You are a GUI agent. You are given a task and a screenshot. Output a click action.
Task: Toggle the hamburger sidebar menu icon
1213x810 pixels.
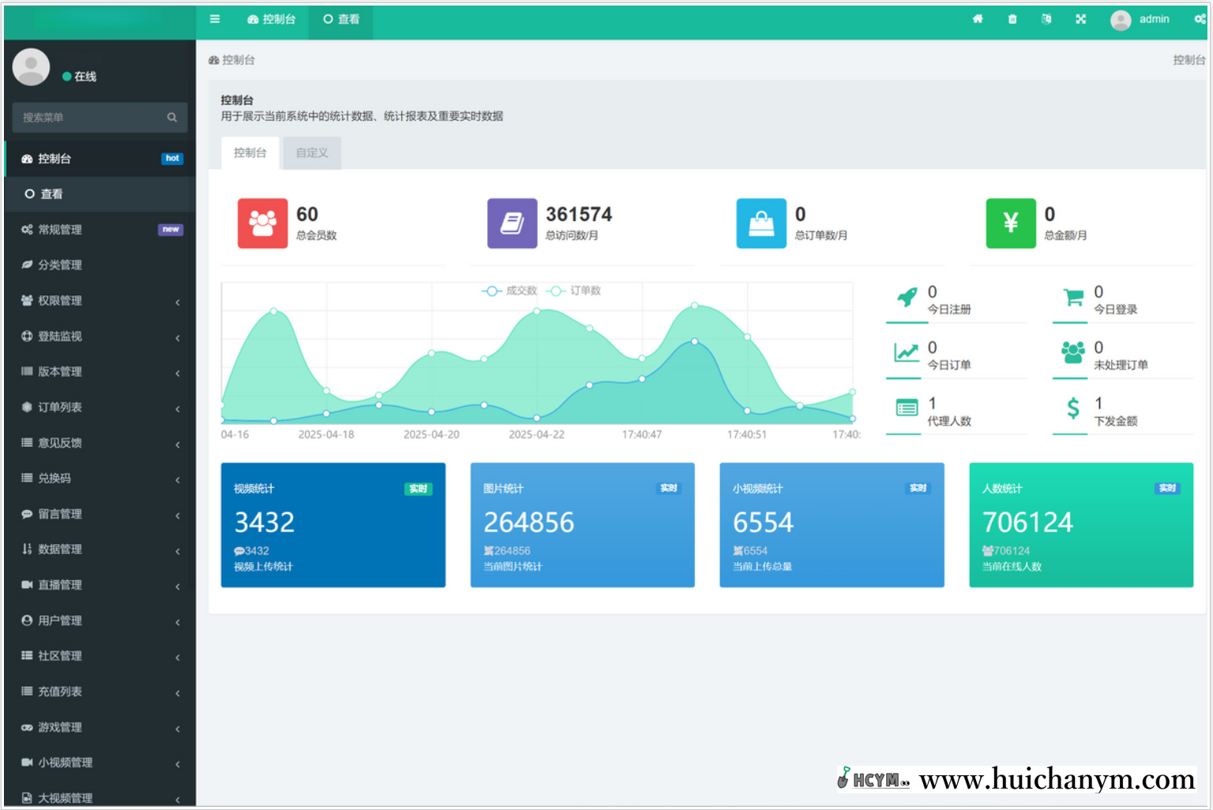(215, 19)
